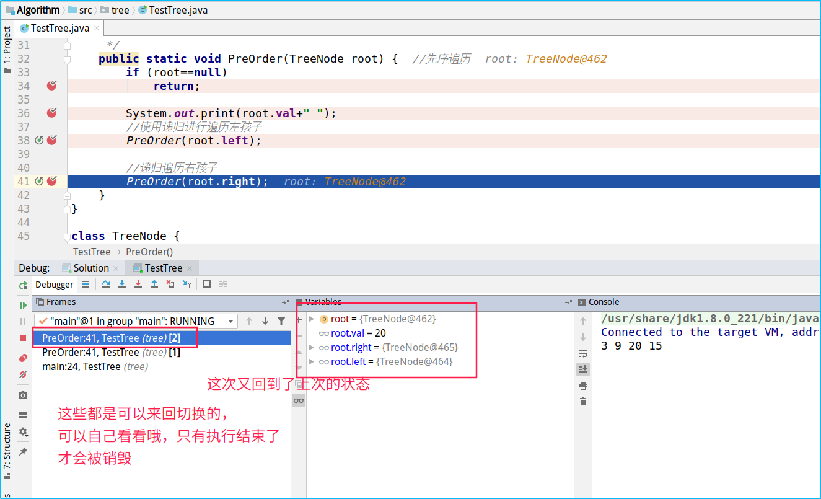The image size is (821, 499).
Task: Toggle show watches glasses icon in Variables
Action: [x=299, y=400]
